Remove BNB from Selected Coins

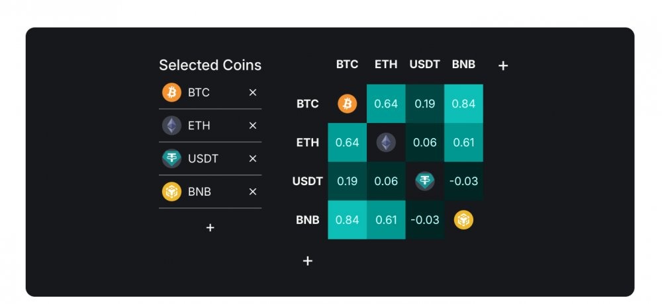tap(252, 192)
